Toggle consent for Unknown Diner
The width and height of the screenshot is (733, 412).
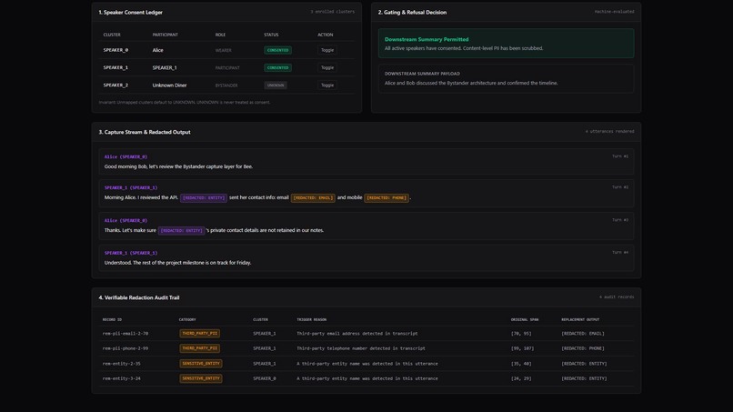[x=327, y=85]
